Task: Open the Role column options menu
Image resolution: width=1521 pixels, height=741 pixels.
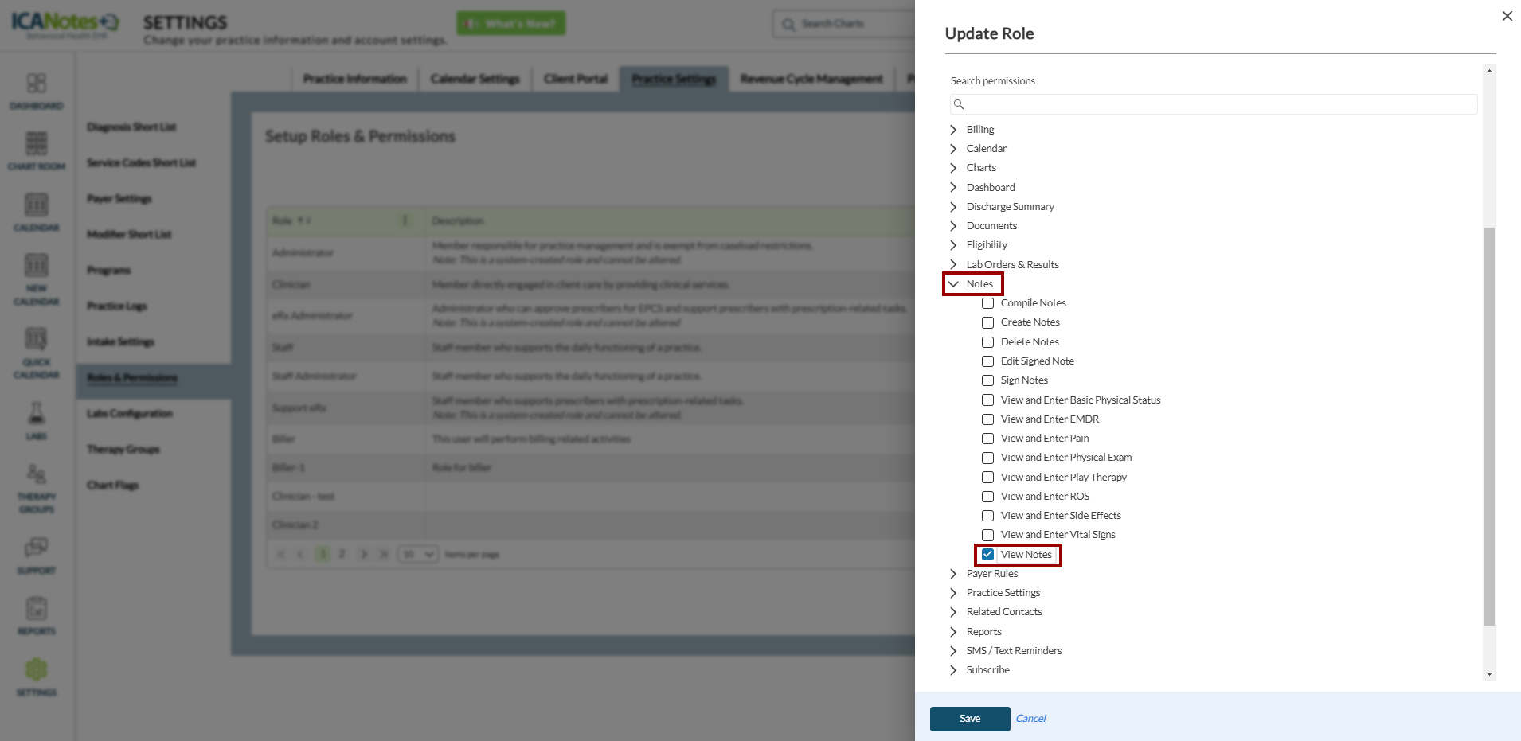Action: 405,220
